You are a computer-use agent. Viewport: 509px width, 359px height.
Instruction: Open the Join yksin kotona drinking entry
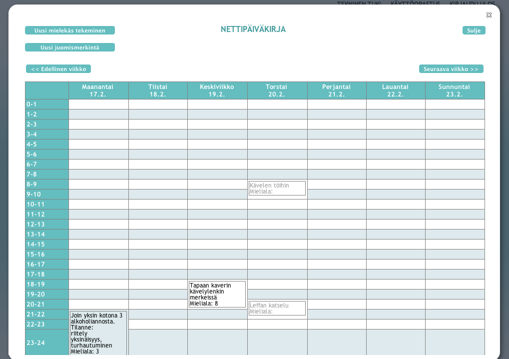pos(98,333)
